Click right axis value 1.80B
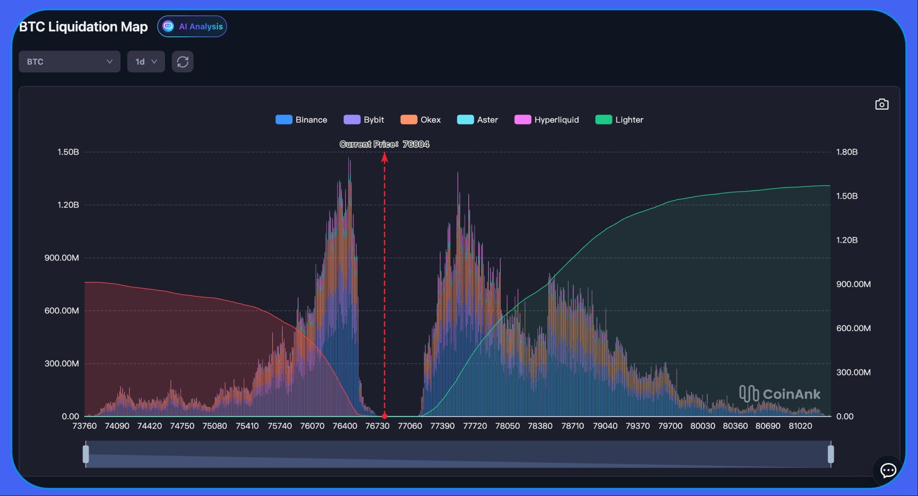918x496 pixels. [x=847, y=152]
